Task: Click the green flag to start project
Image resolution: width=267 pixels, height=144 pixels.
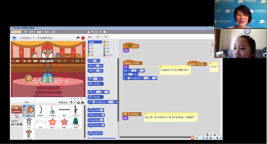Action: [x=78, y=38]
